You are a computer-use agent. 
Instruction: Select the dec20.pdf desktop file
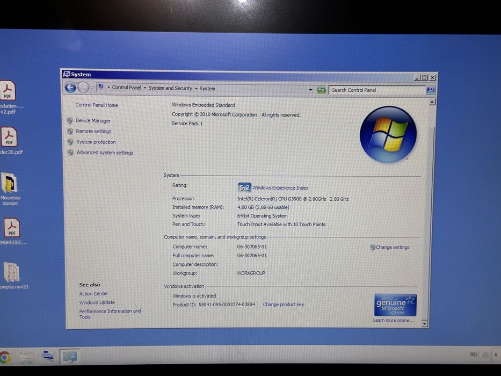click(x=10, y=141)
